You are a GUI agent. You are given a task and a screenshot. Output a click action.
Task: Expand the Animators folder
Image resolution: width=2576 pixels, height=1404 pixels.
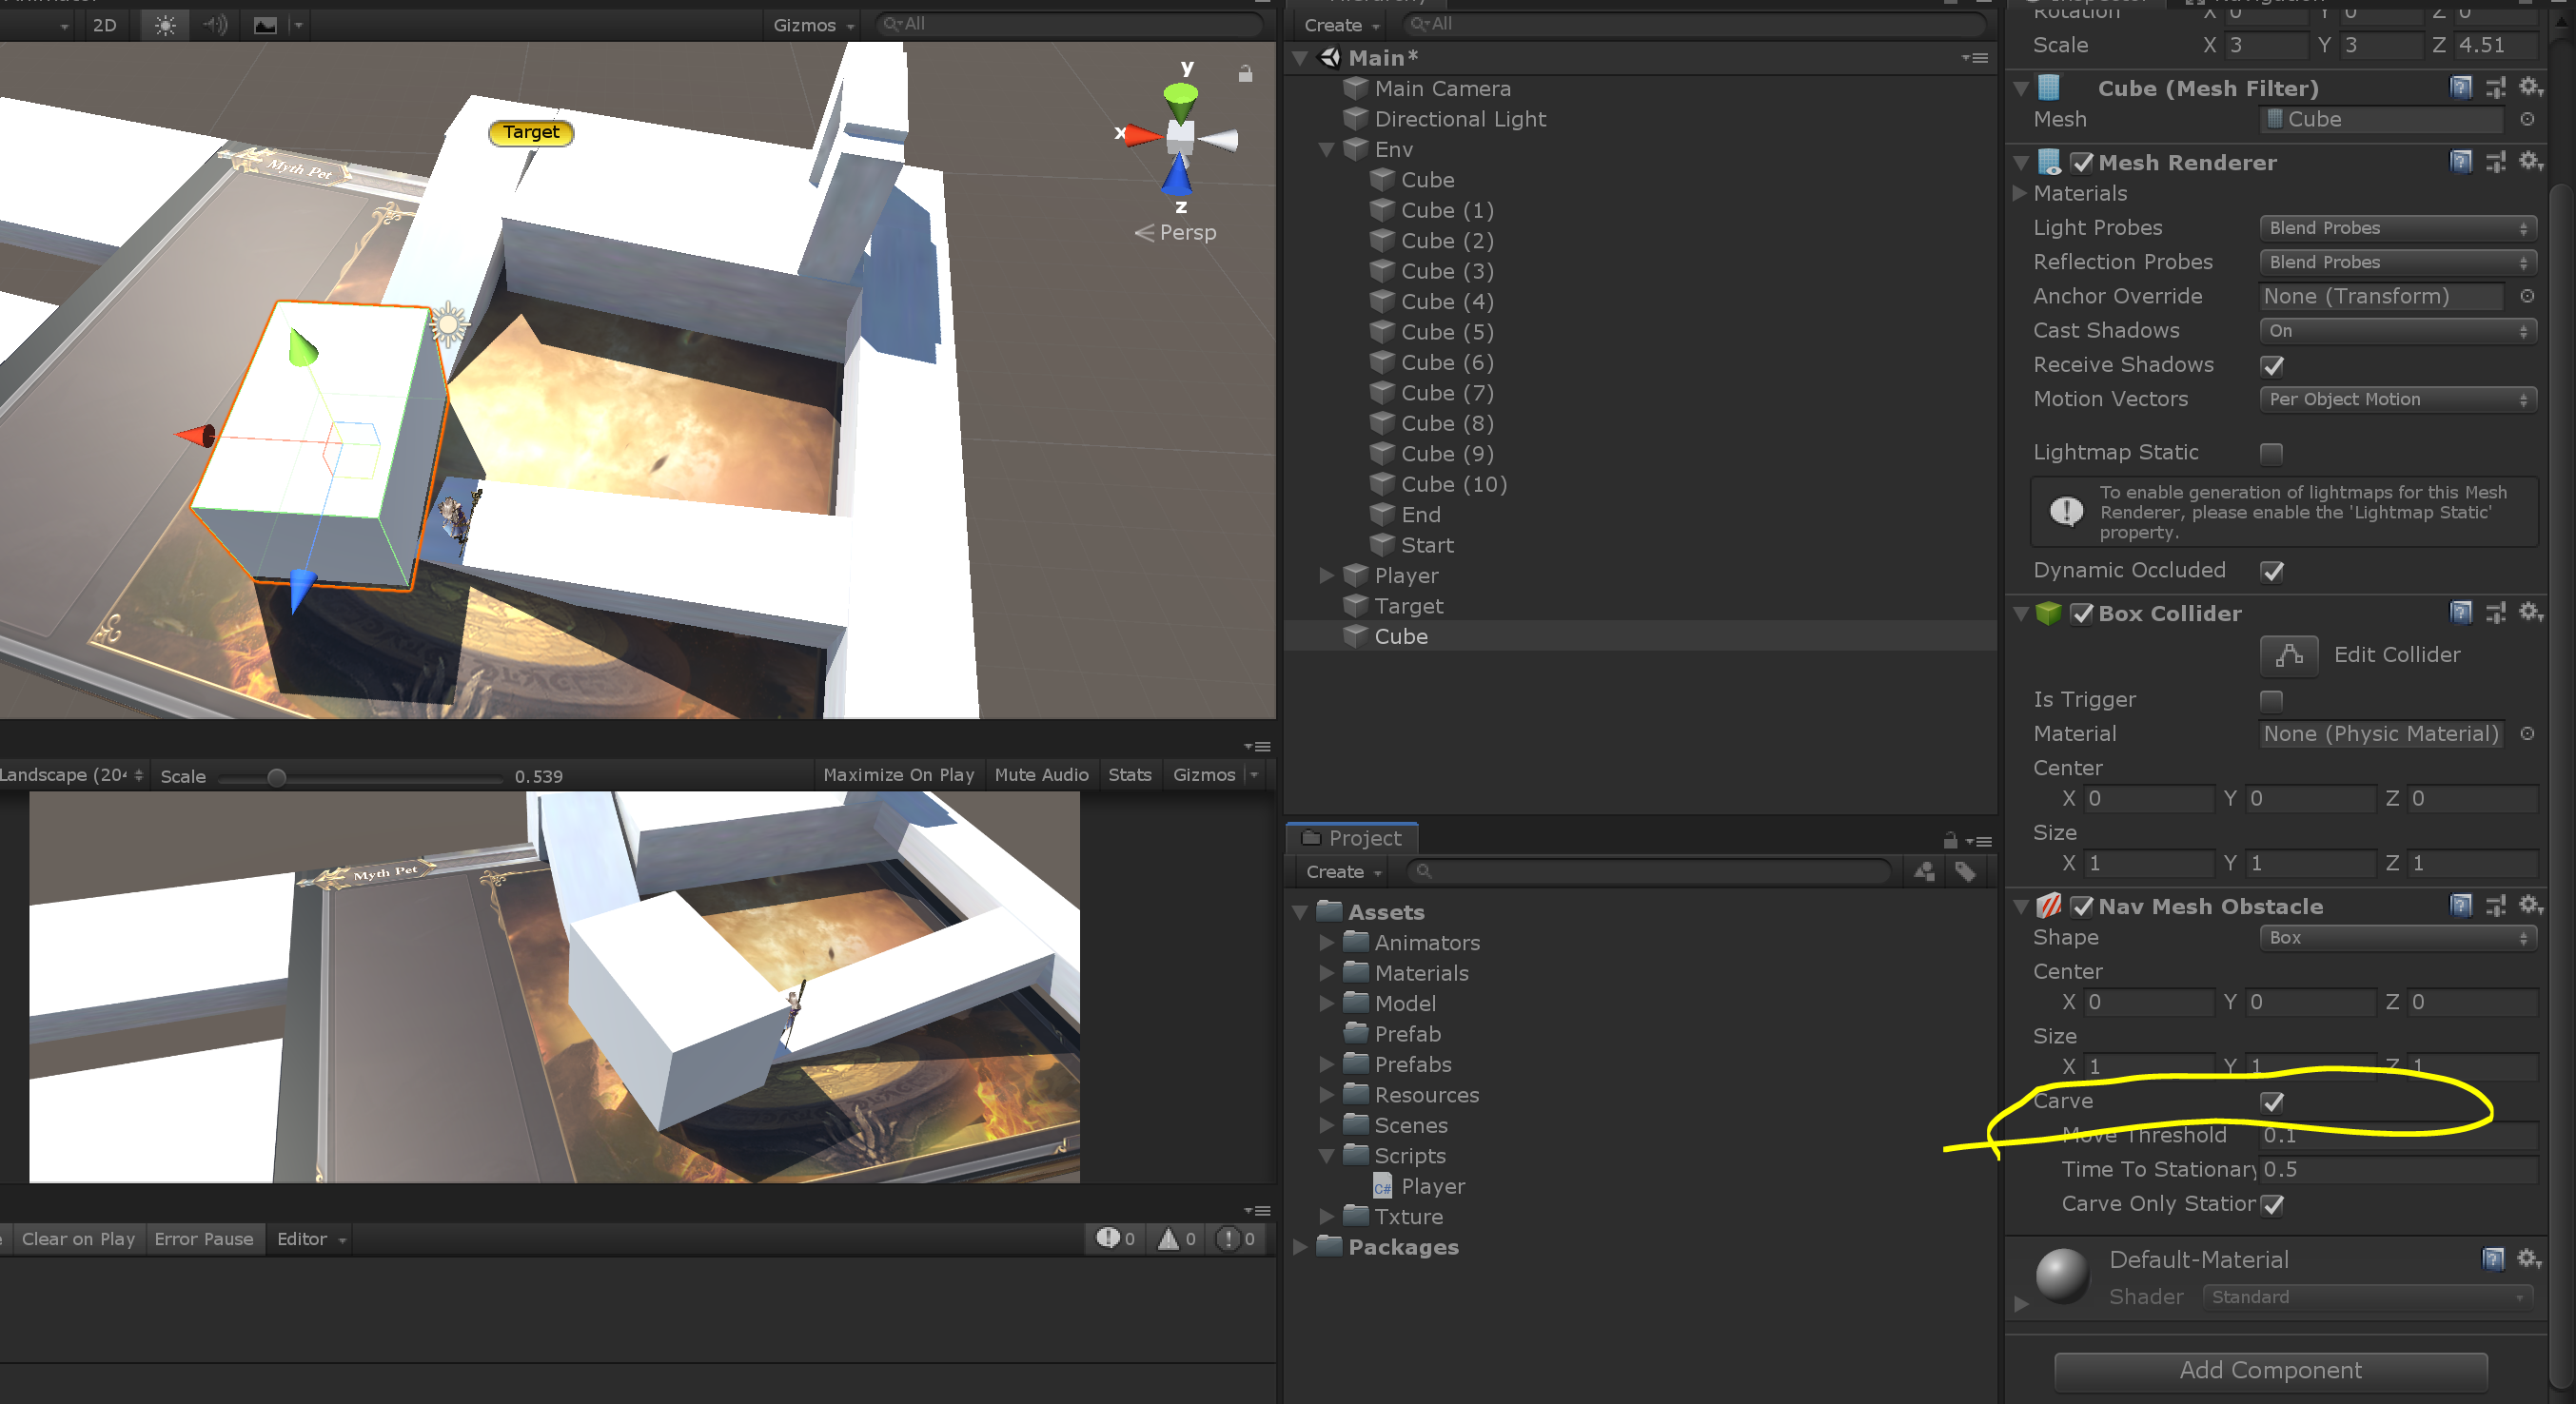(1326, 943)
